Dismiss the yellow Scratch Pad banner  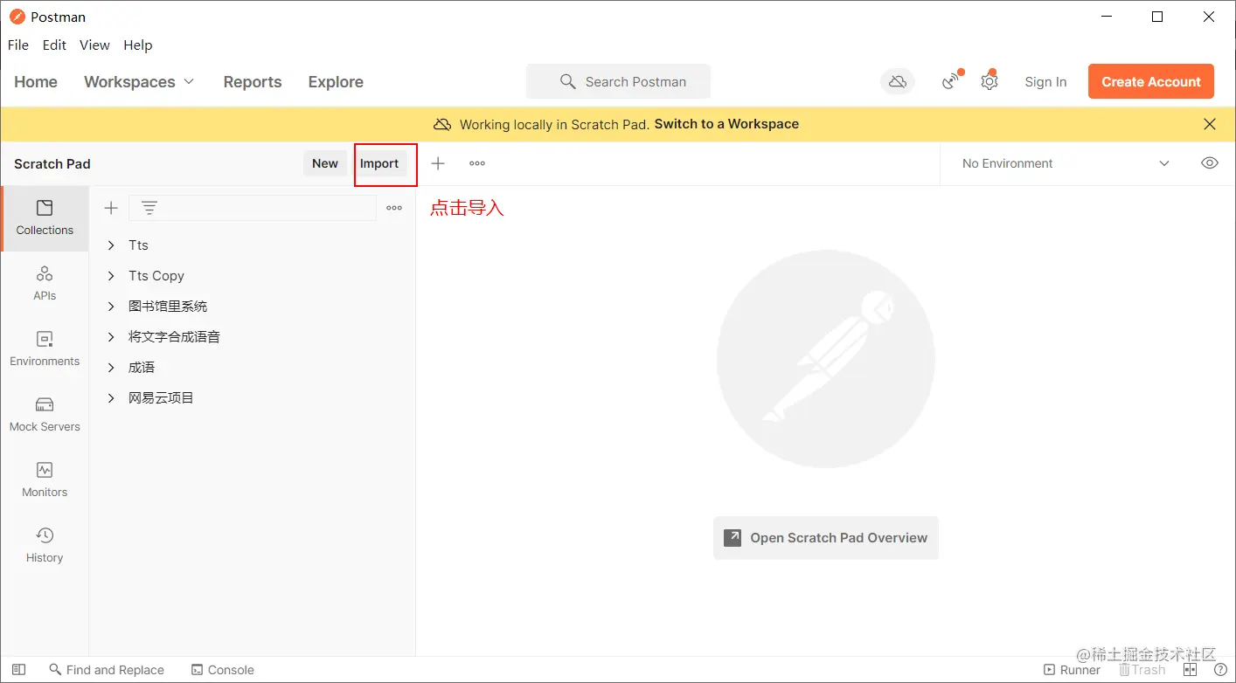1210,124
